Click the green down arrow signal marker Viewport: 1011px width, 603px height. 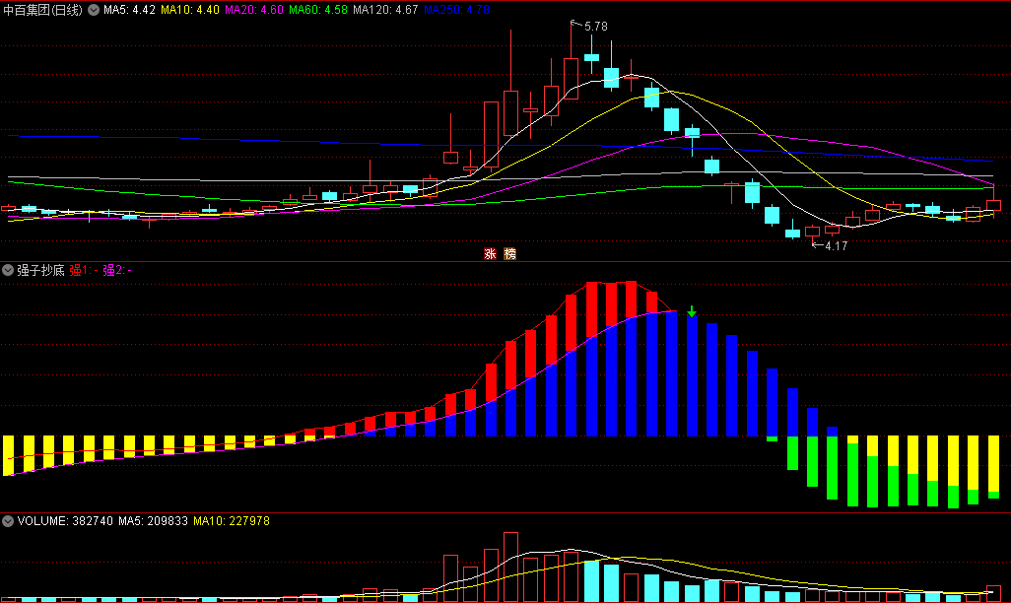point(691,312)
